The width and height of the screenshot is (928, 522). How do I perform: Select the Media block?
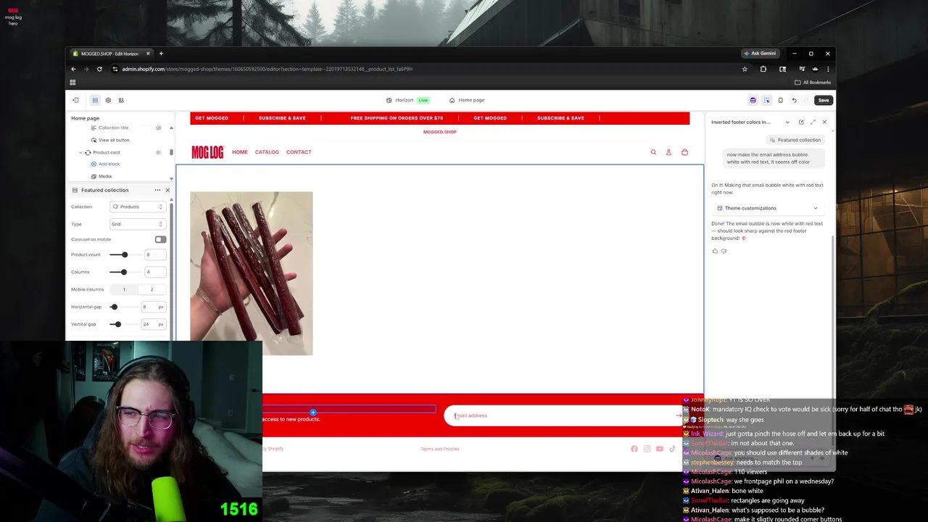105,176
